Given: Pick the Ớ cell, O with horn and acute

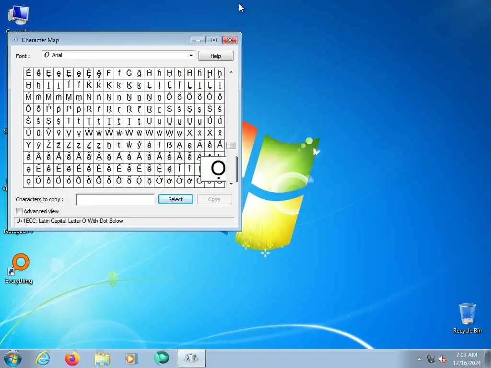Looking at the screenshot, I should pos(159,181).
